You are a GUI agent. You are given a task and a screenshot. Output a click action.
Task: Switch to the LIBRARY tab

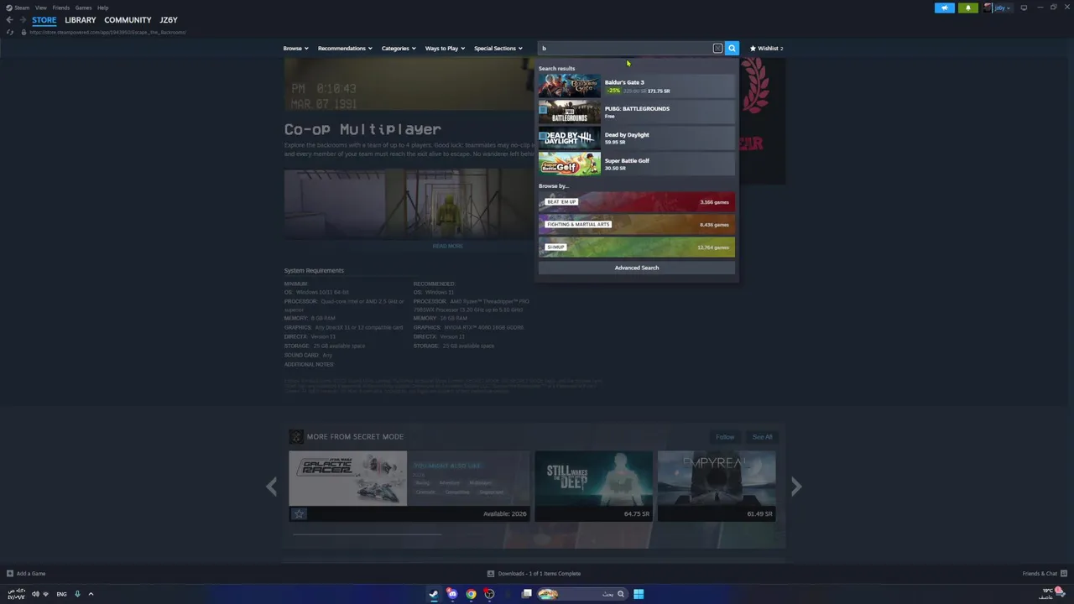(x=81, y=20)
